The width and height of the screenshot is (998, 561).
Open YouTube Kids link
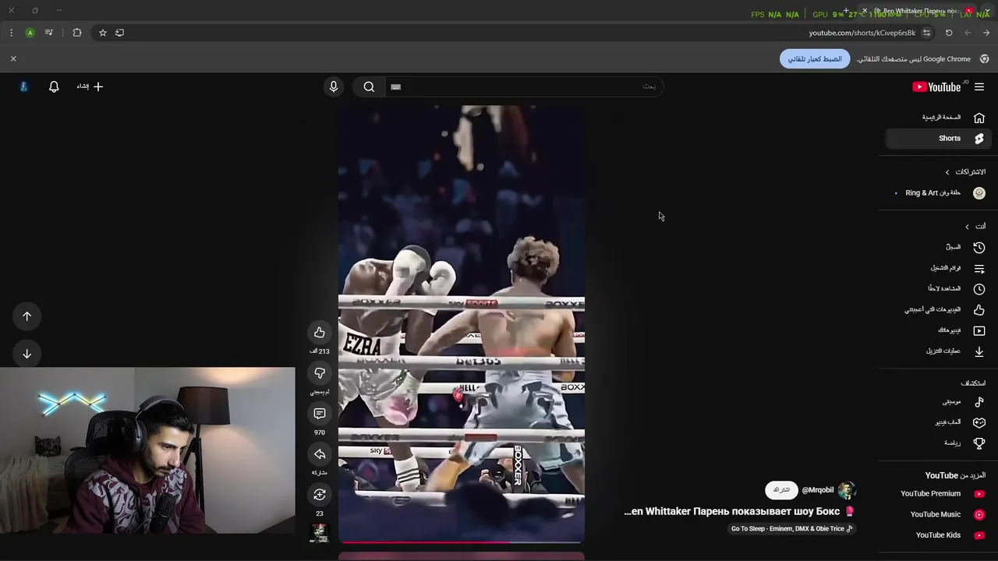click(939, 535)
